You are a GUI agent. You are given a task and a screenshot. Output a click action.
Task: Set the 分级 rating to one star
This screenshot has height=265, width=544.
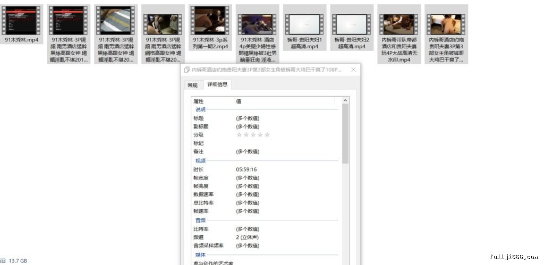[x=239, y=134]
